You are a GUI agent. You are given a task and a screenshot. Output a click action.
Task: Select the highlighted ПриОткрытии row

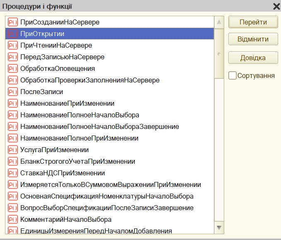(x=110, y=34)
